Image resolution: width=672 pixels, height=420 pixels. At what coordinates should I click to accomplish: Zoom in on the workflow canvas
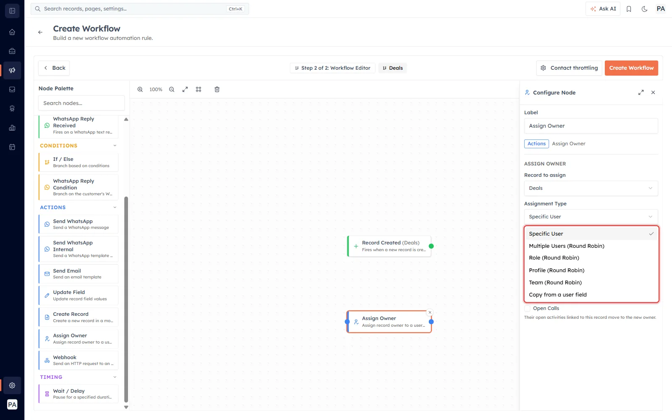(140, 89)
